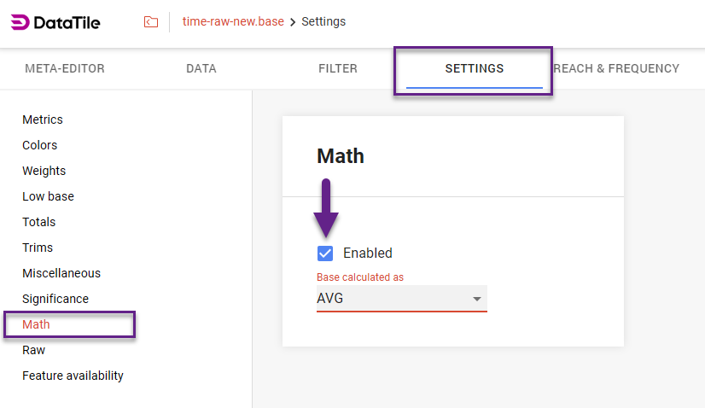Select the SETTINGS tab
The image size is (705, 408).
(475, 68)
